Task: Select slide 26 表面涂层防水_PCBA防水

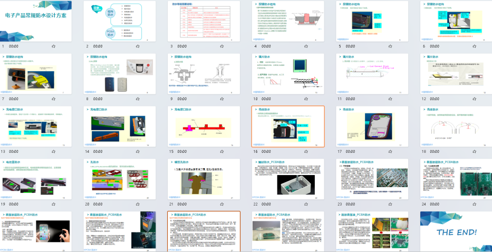Action: point(120,231)
